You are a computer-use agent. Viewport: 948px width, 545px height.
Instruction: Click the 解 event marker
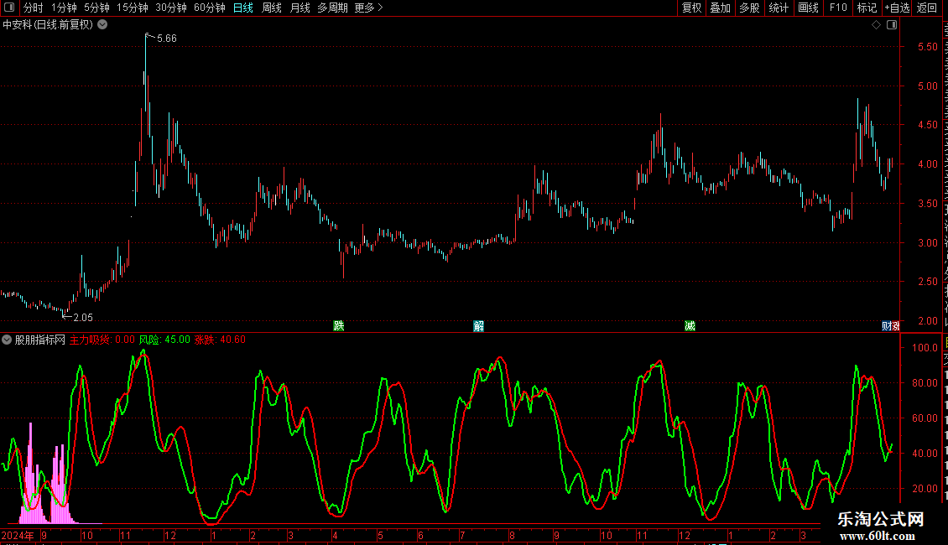[x=478, y=326]
